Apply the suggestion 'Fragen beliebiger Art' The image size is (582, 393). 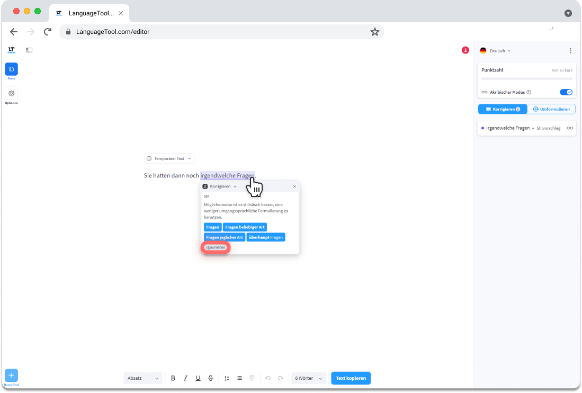pyautogui.click(x=245, y=227)
